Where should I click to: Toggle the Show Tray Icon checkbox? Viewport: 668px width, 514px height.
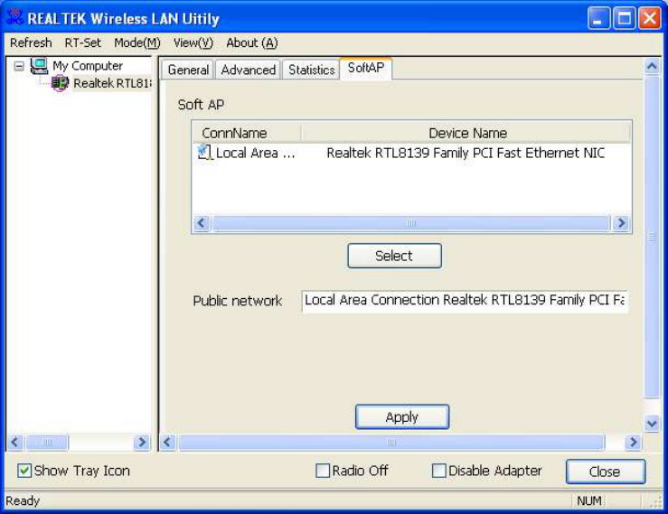point(24,471)
